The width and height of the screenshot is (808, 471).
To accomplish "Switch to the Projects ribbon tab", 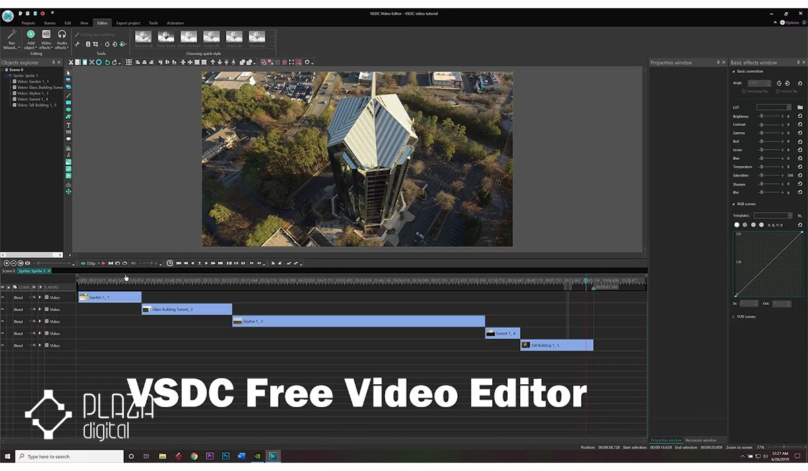I will coord(28,23).
